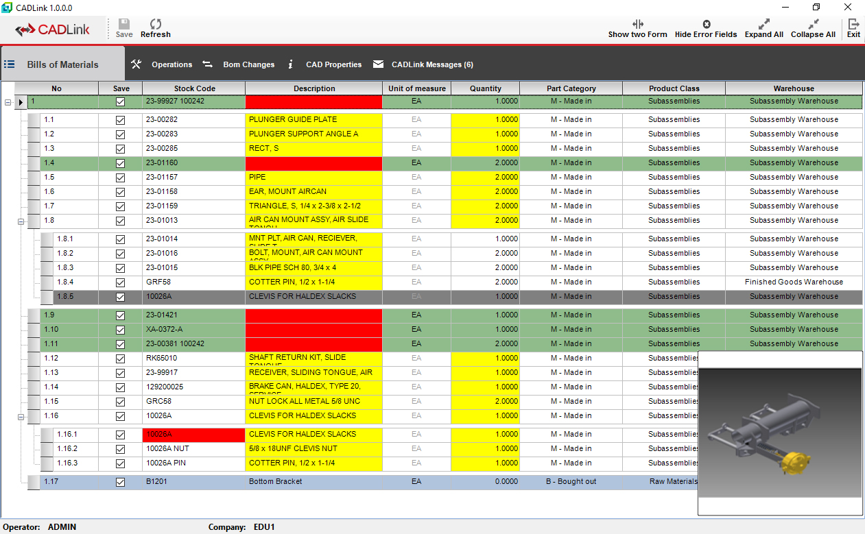
Task: Click the CADLink app icon in title bar
Action: click(x=7, y=8)
